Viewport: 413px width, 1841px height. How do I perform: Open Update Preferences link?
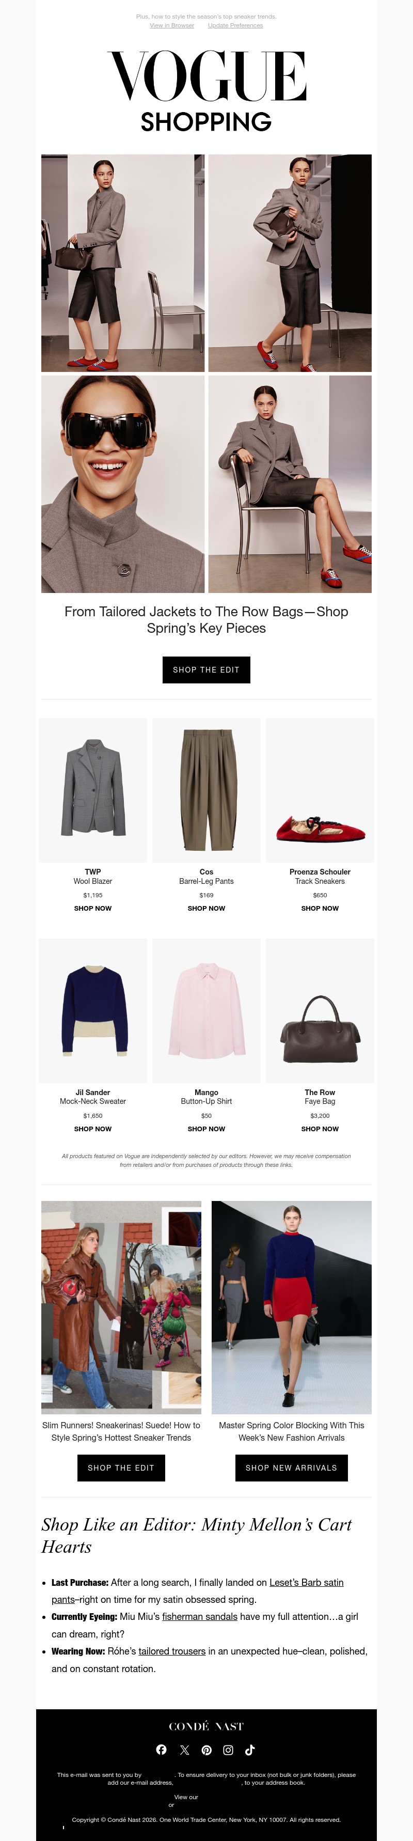coord(235,25)
